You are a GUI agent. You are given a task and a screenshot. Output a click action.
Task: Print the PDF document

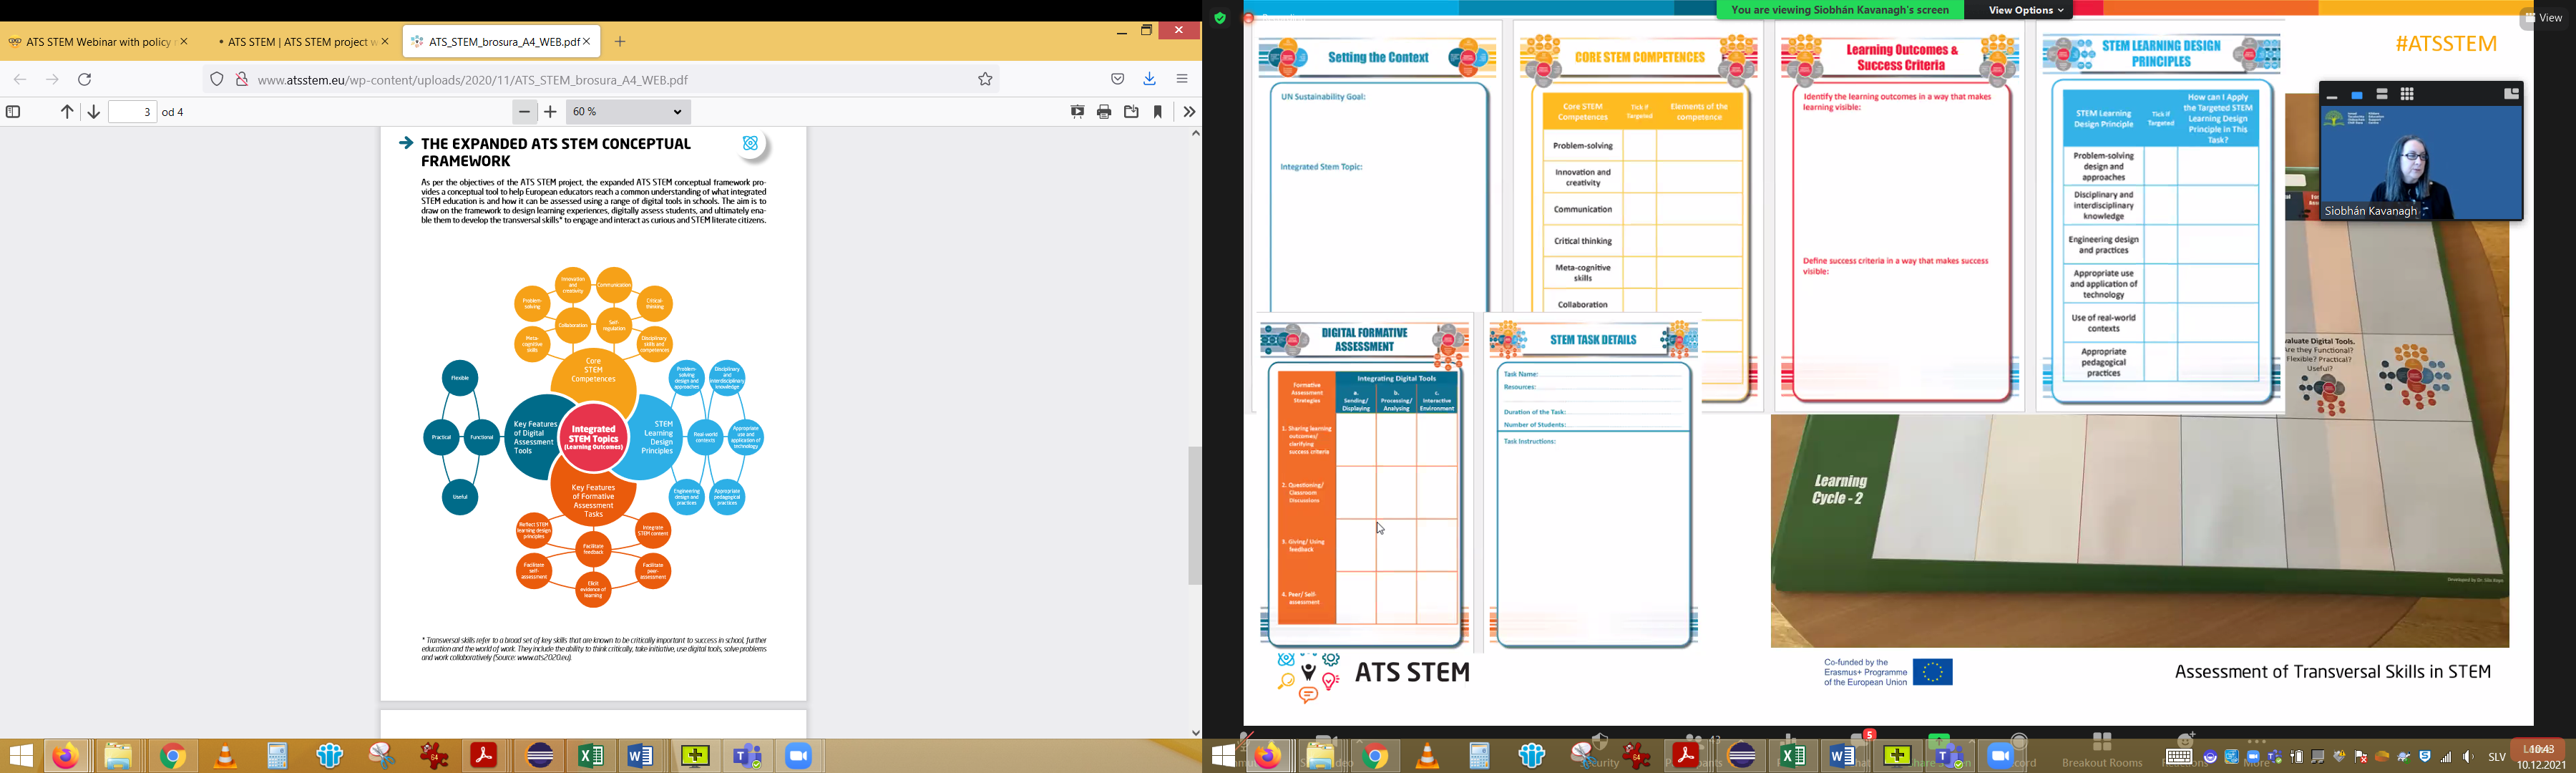pyautogui.click(x=1104, y=112)
